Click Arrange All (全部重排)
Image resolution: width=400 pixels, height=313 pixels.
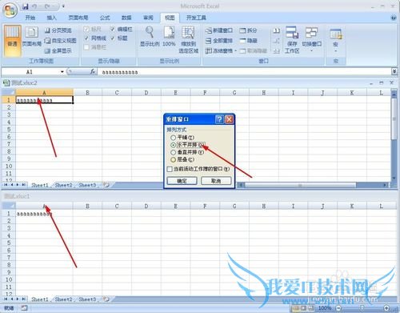[219, 41]
